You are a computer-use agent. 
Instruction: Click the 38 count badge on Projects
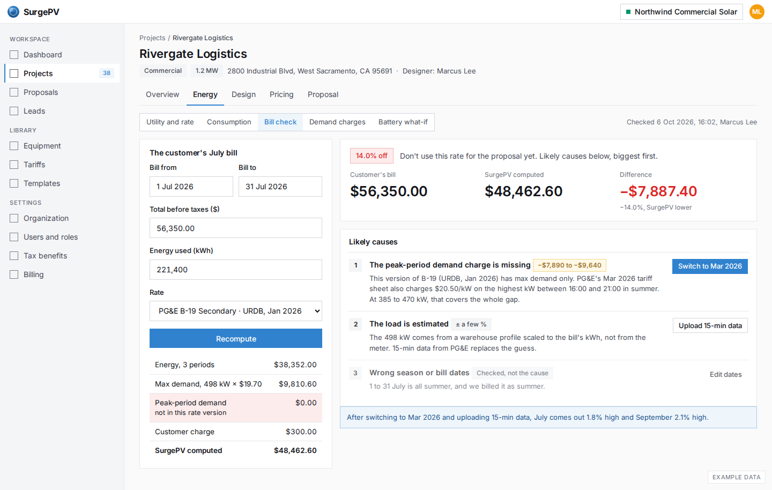(107, 73)
